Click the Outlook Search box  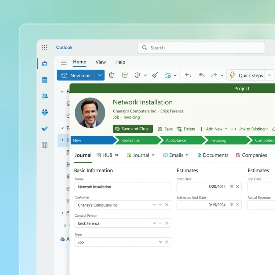[201, 48]
